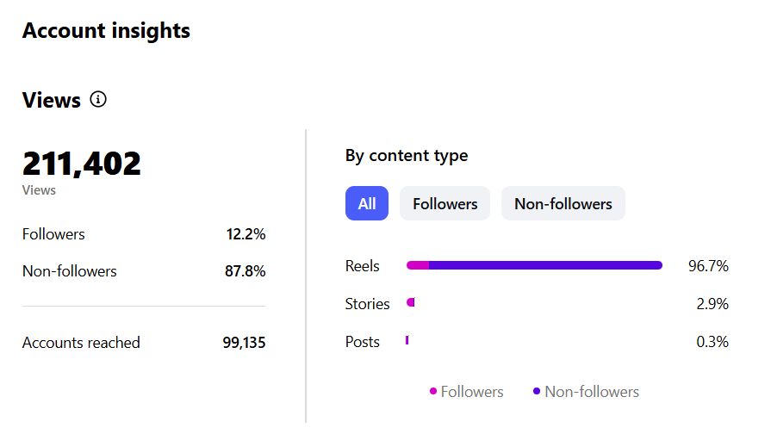Click the Reels 96.7% percentage
Viewport: 771px width, 428px height.
point(708,266)
